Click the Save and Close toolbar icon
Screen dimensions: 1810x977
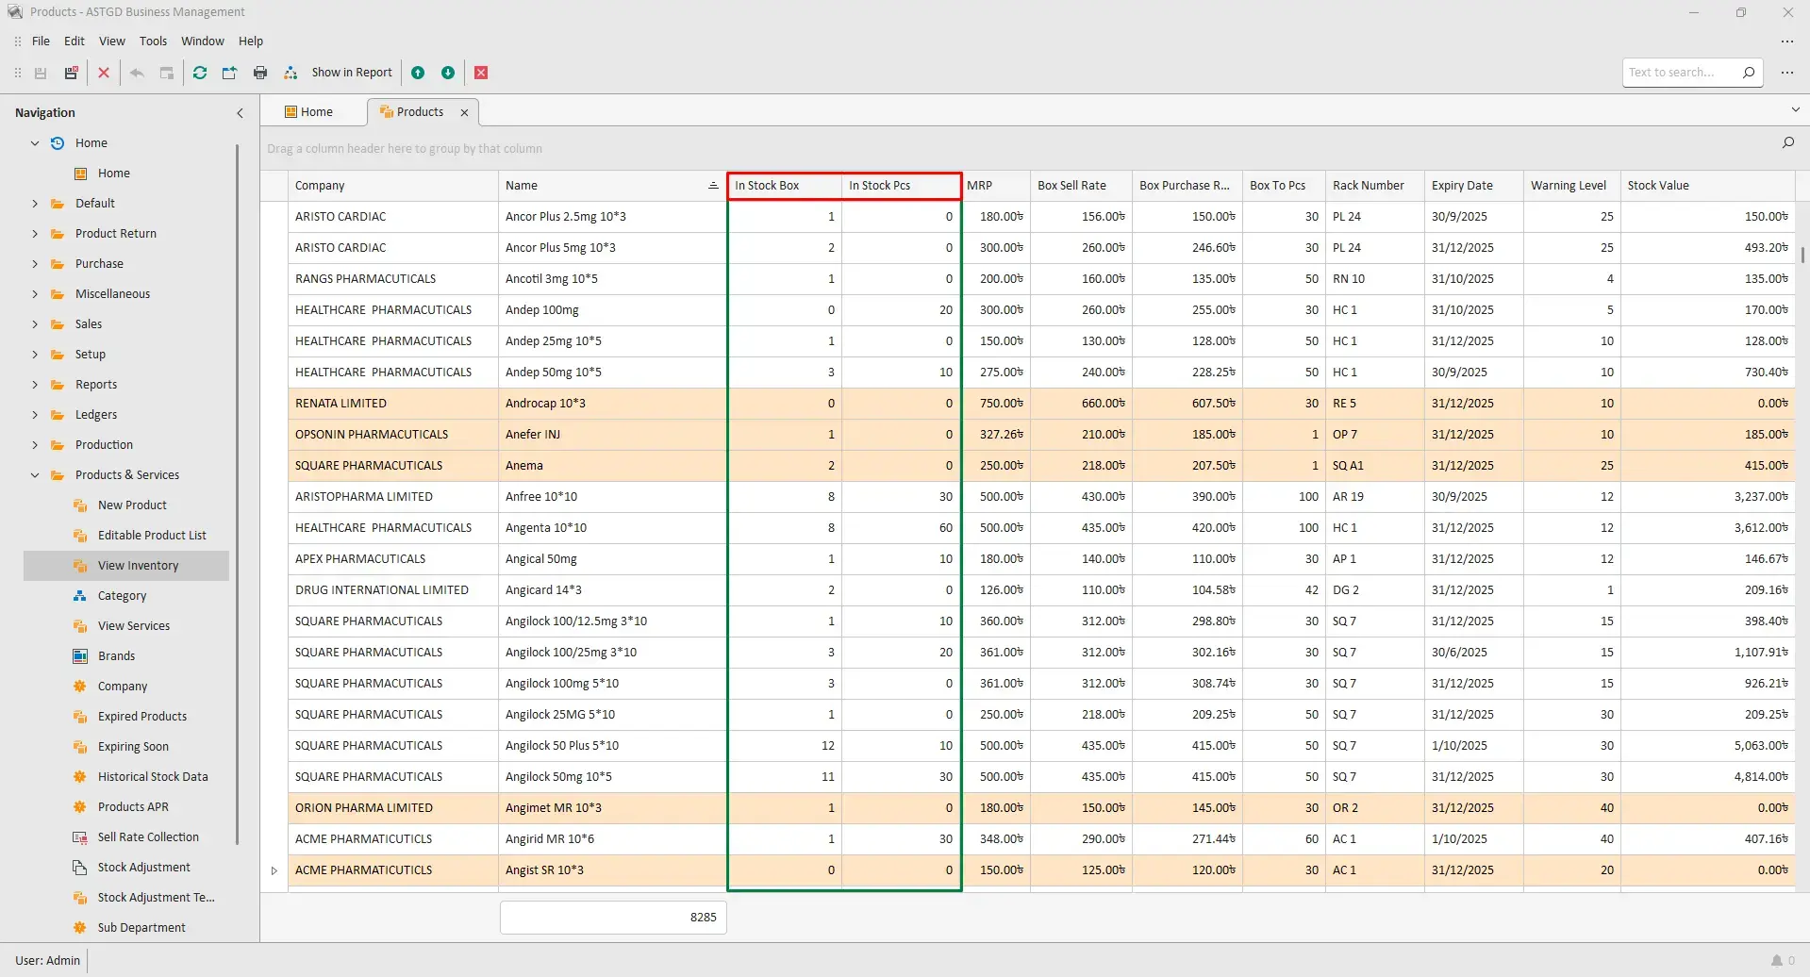[71, 73]
